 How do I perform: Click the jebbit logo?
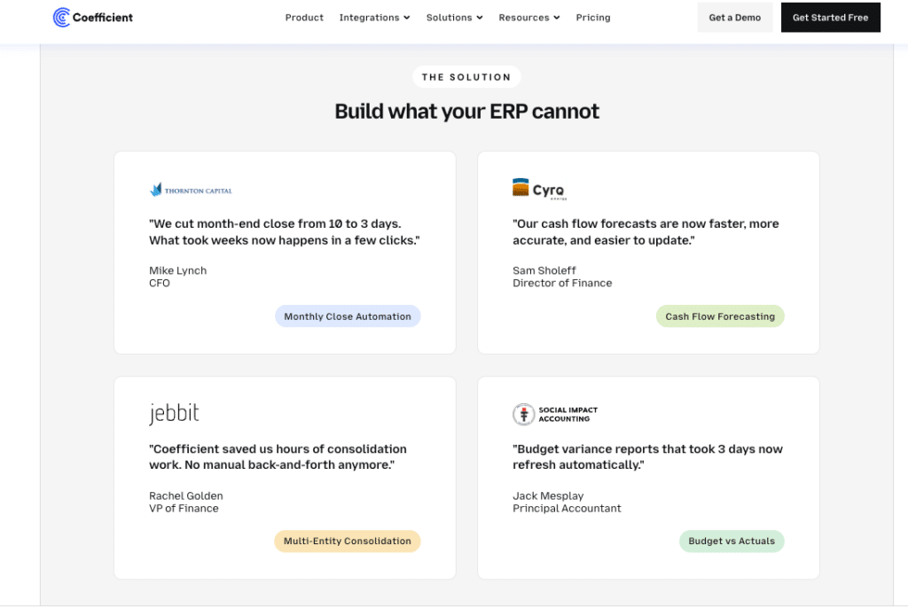click(x=174, y=413)
